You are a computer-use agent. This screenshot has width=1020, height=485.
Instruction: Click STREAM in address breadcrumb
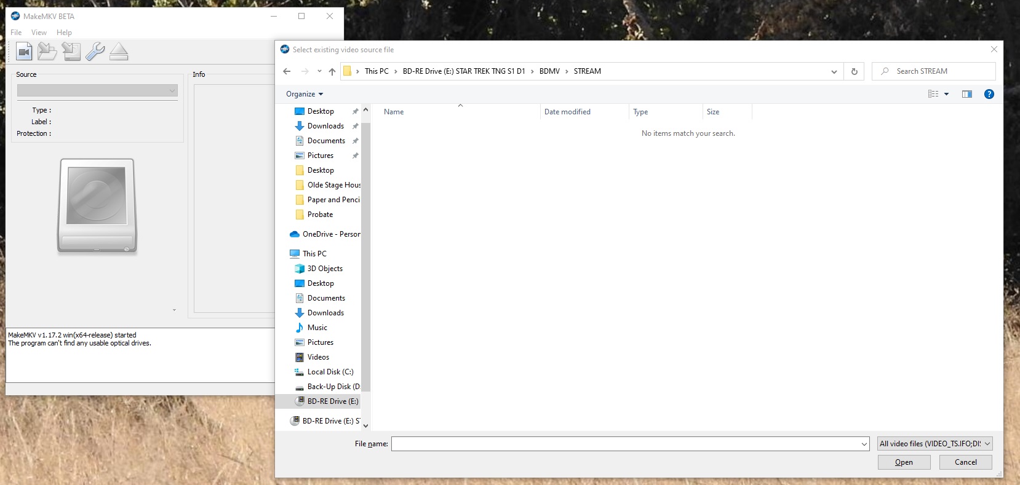coord(588,71)
